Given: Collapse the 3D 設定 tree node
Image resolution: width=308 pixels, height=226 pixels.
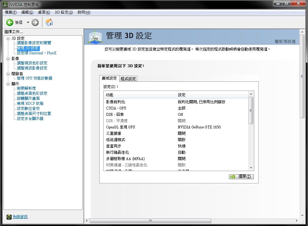Looking at the screenshot, I should pyautogui.click(x=8, y=38).
